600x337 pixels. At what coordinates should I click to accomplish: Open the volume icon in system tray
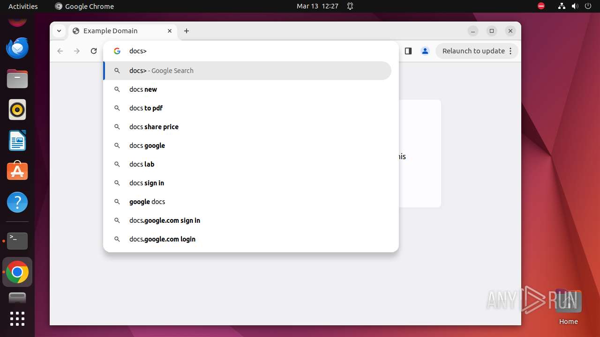[575, 6]
